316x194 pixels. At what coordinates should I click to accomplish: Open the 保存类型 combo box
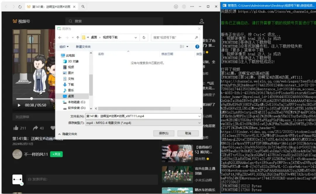(x=143, y=123)
